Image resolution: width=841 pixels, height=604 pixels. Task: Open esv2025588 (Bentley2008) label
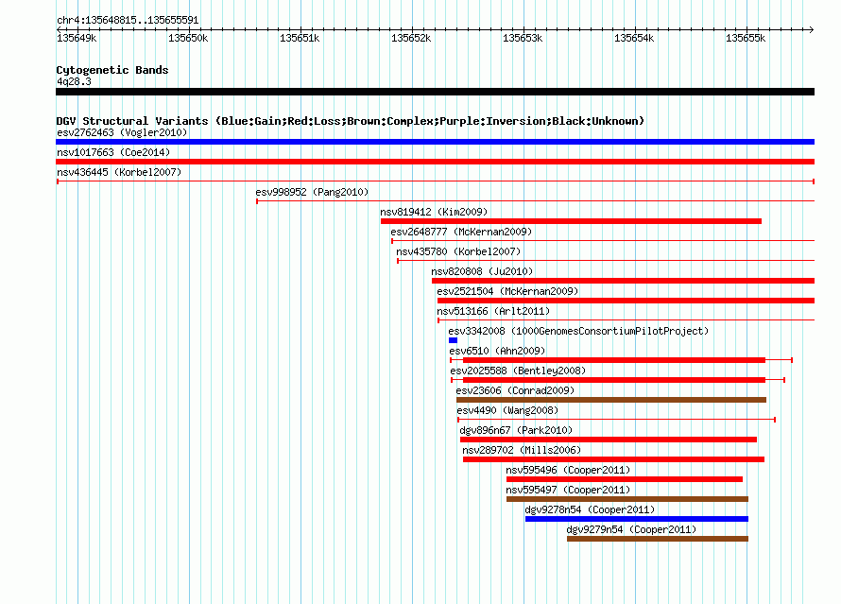[x=518, y=371]
